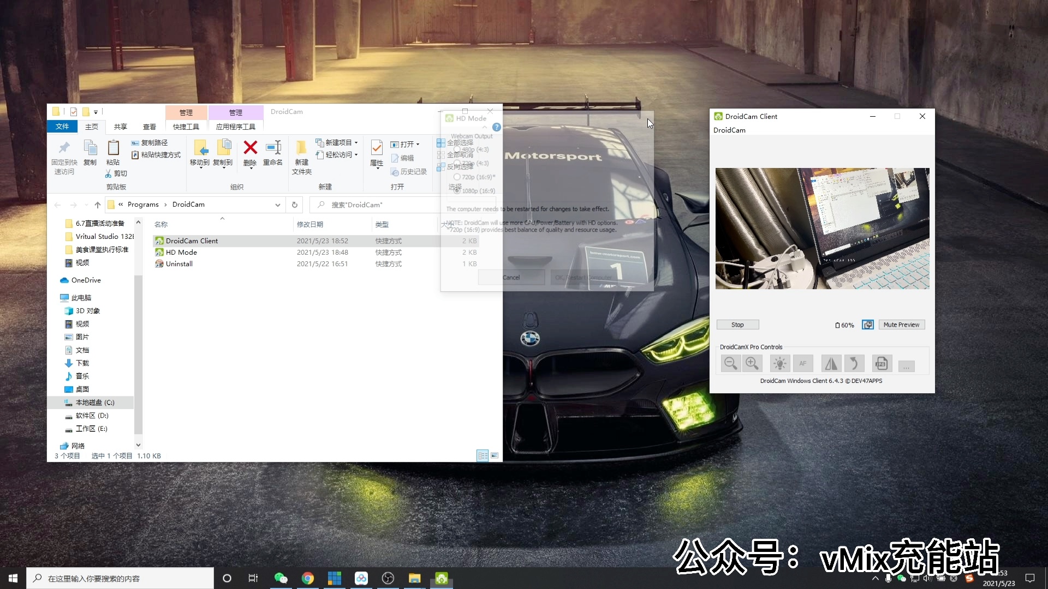Pop out the preview into a window
Image resolution: width=1048 pixels, height=589 pixels.
click(867, 324)
